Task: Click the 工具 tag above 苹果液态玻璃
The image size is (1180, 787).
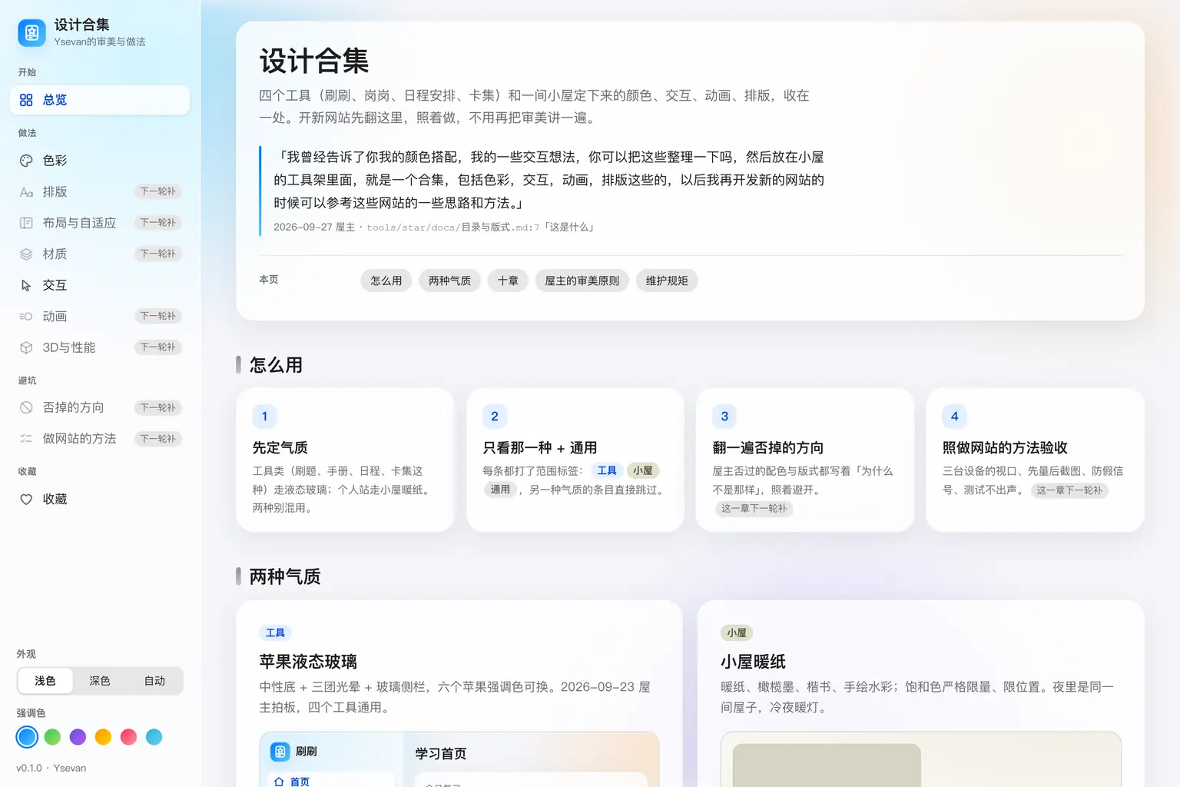Action: click(x=275, y=633)
